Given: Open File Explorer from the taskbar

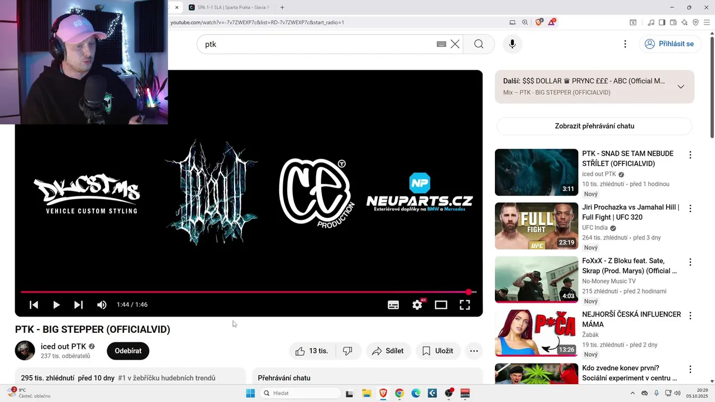Looking at the screenshot, I should pyautogui.click(x=366, y=393).
